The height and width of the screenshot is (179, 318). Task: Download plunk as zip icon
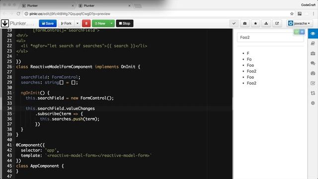[x=266, y=23]
